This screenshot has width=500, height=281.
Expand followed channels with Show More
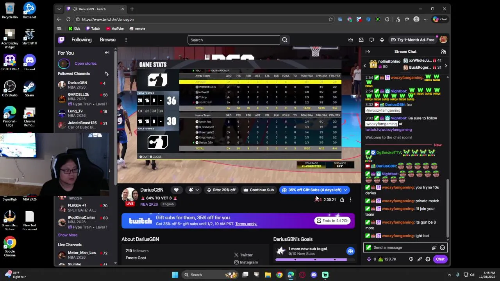tap(68, 235)
